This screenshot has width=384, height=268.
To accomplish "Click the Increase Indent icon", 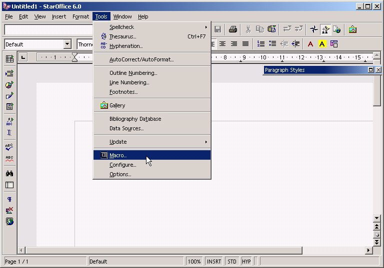I will click(x=296, y=44).
